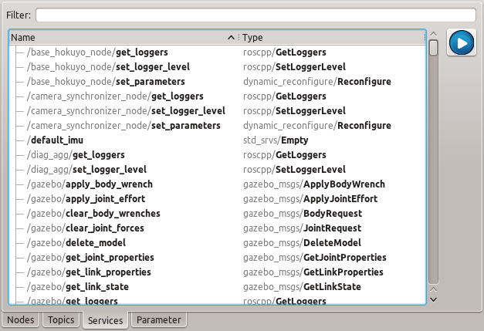484x331 pixels.
Task: Switch to the Nodes tab
Action: tap(21, 320)
